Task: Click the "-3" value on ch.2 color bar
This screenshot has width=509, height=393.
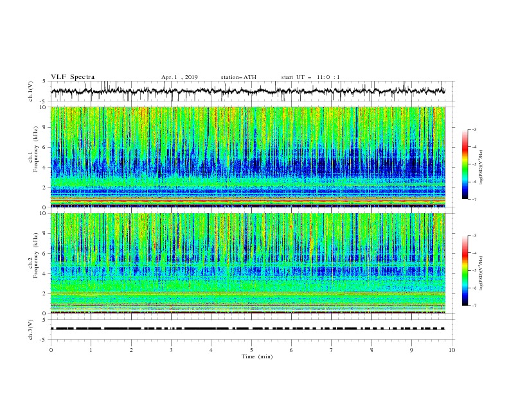Action: (x=474, y=236)
